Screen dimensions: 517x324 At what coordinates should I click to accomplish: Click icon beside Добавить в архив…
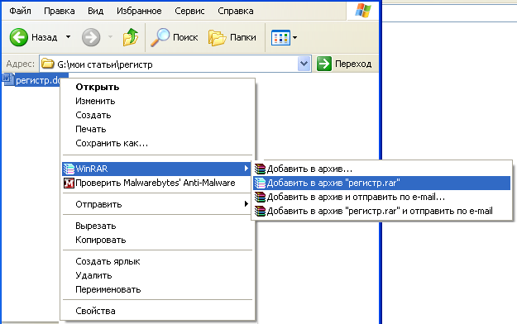coord(260,169)
